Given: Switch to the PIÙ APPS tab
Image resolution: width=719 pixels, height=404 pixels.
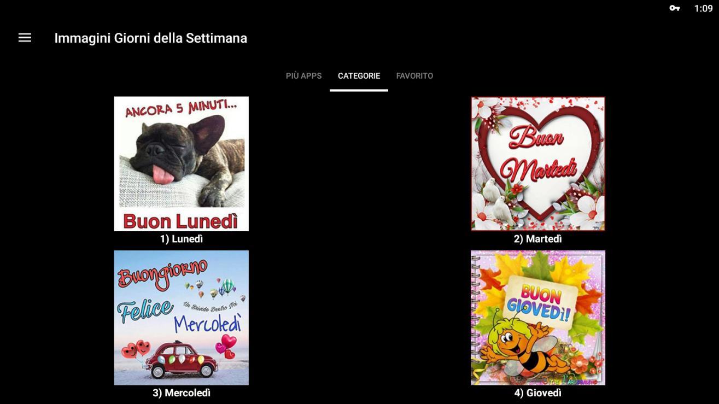Looking at the screenshot, I should pyautogui.click(x=303, y=76).
